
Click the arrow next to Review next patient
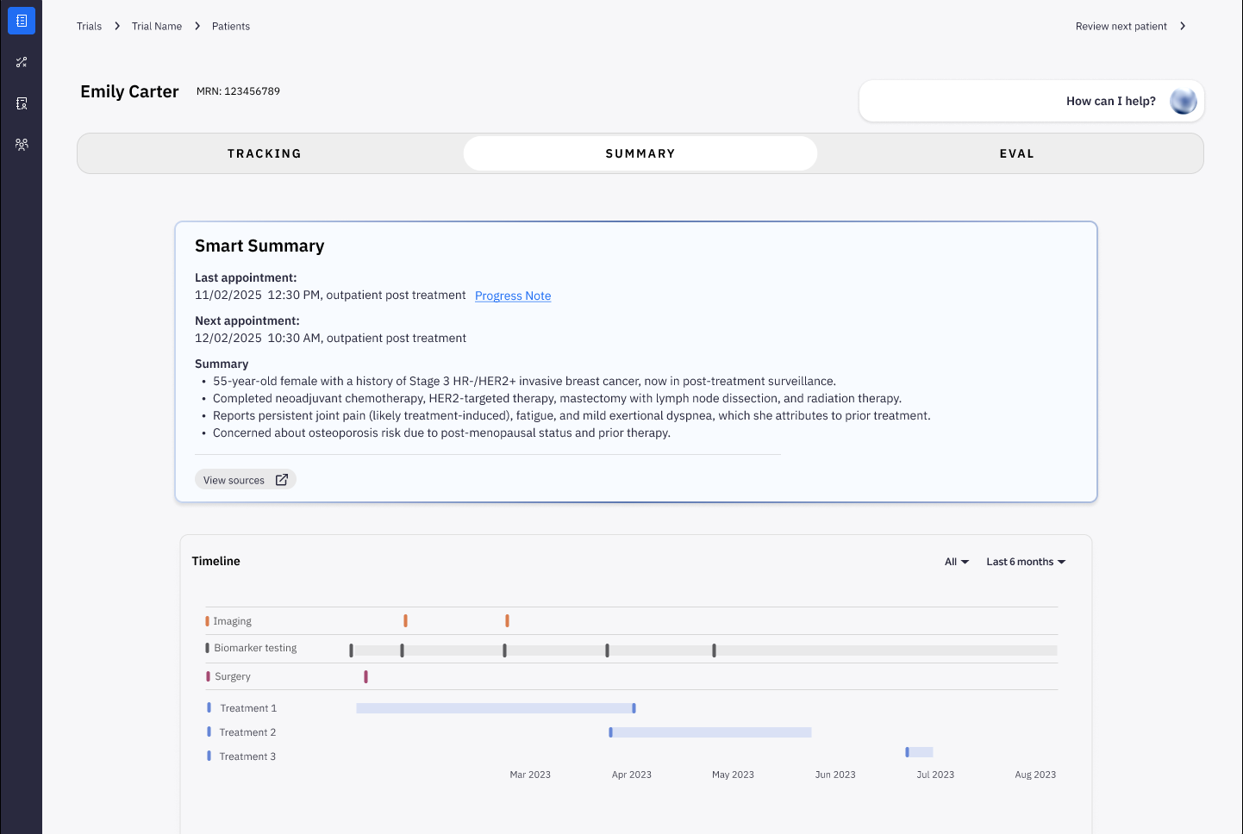[1183, 26]
